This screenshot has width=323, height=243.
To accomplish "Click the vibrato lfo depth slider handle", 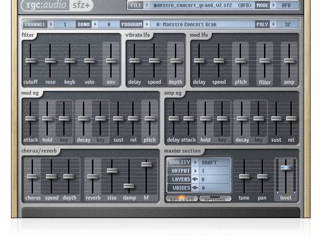I will pos(176,61).
